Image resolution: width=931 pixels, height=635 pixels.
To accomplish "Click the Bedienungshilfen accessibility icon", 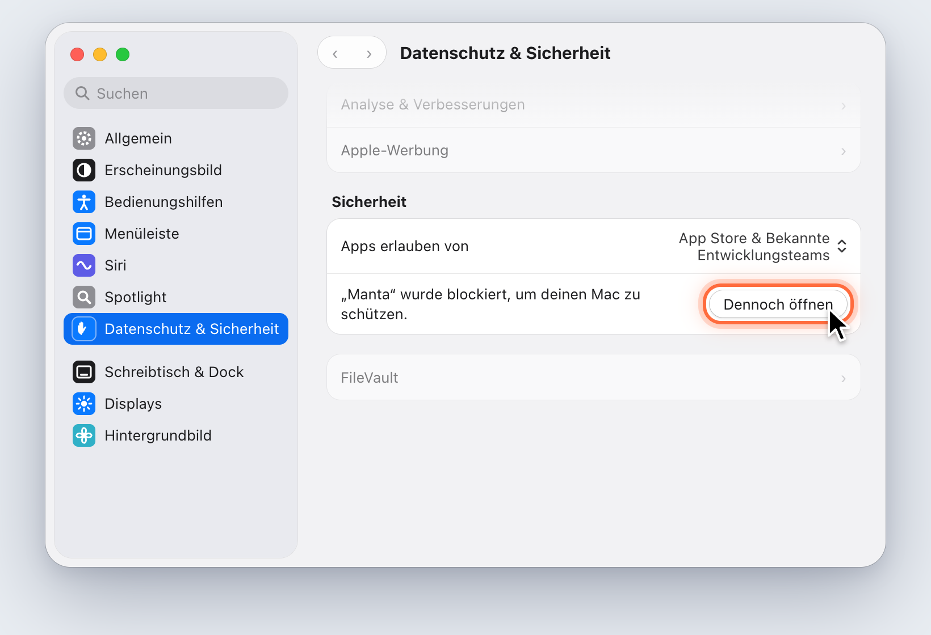I will (x=84, y=202).
